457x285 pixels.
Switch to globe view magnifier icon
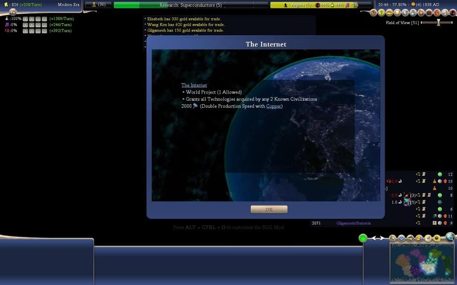point(450,238)
